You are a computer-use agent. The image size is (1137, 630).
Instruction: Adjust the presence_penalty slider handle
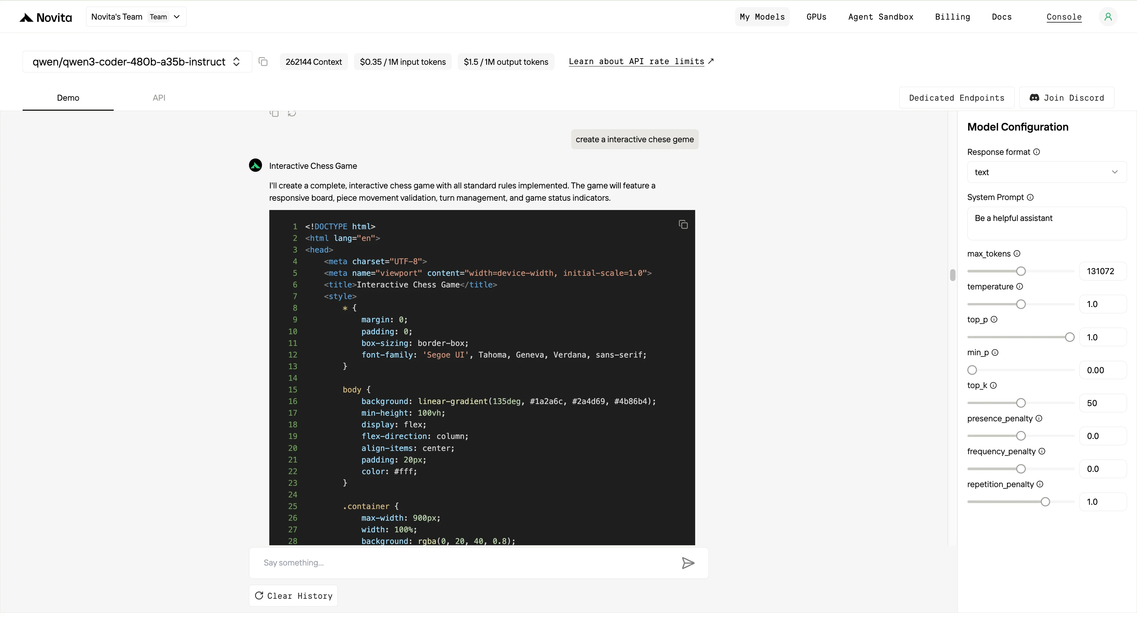click(x=1021, y=436)
